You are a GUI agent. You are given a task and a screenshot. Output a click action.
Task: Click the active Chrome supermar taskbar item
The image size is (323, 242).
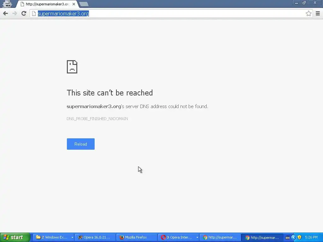point(262,237)
